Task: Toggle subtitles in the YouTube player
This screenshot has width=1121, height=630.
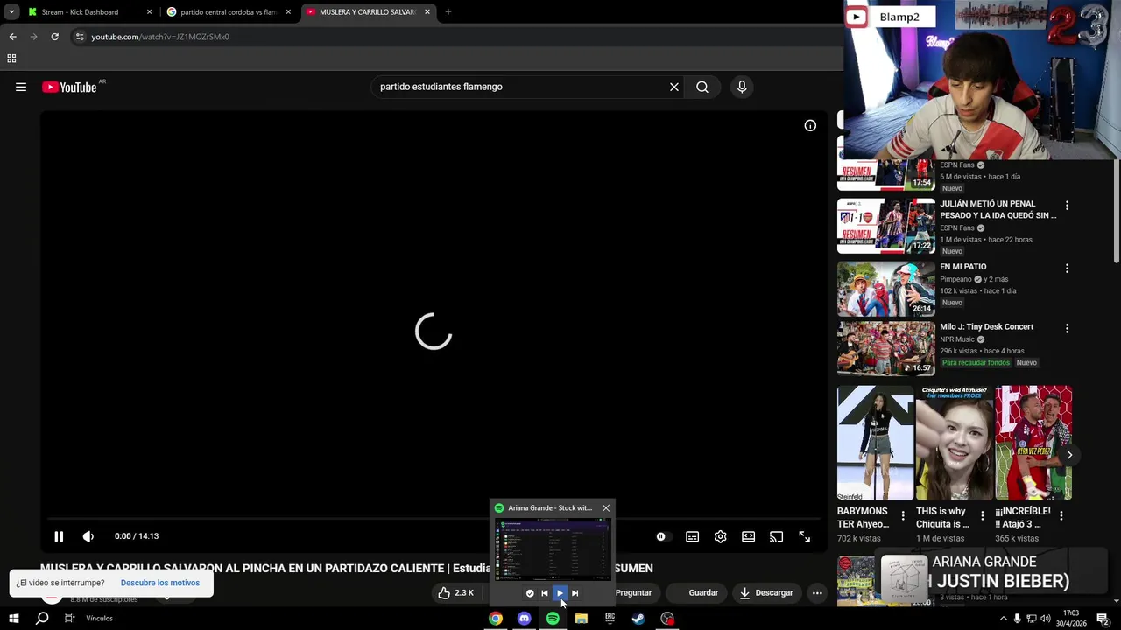Action: (692, 536)
